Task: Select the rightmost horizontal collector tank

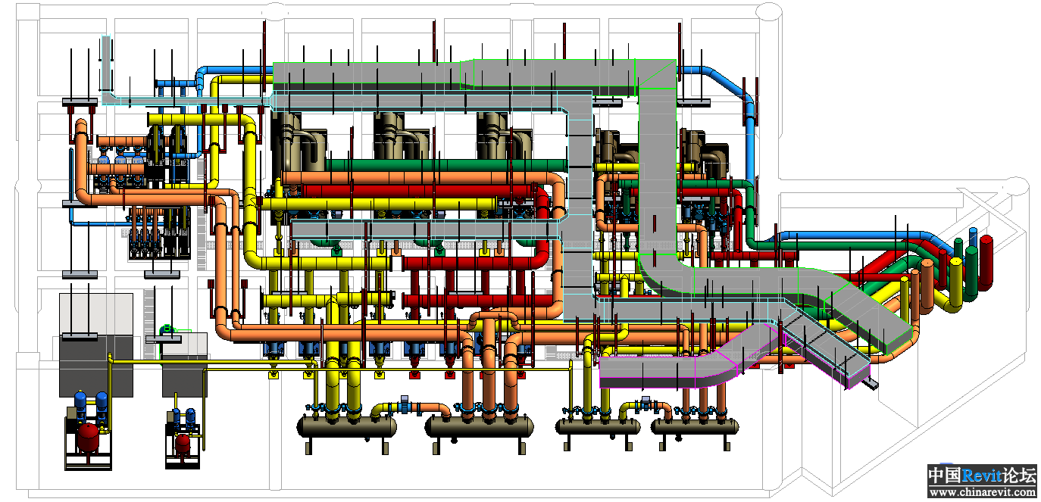Action: pos(695,426)
